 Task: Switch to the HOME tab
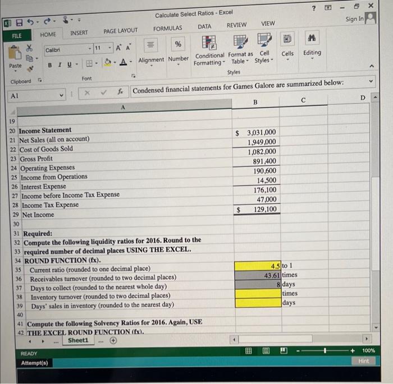point(48,35)
